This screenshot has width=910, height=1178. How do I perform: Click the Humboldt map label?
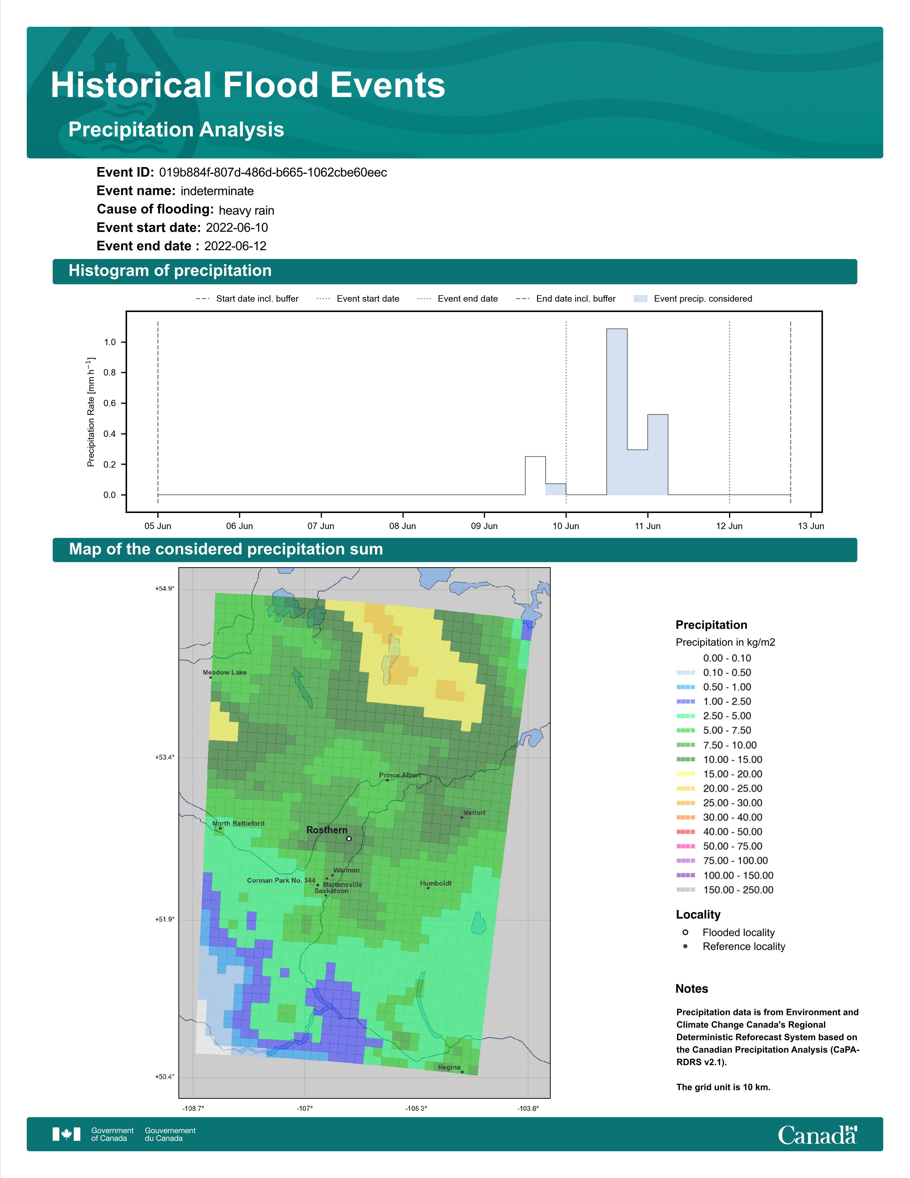click(x=436, y=883)
